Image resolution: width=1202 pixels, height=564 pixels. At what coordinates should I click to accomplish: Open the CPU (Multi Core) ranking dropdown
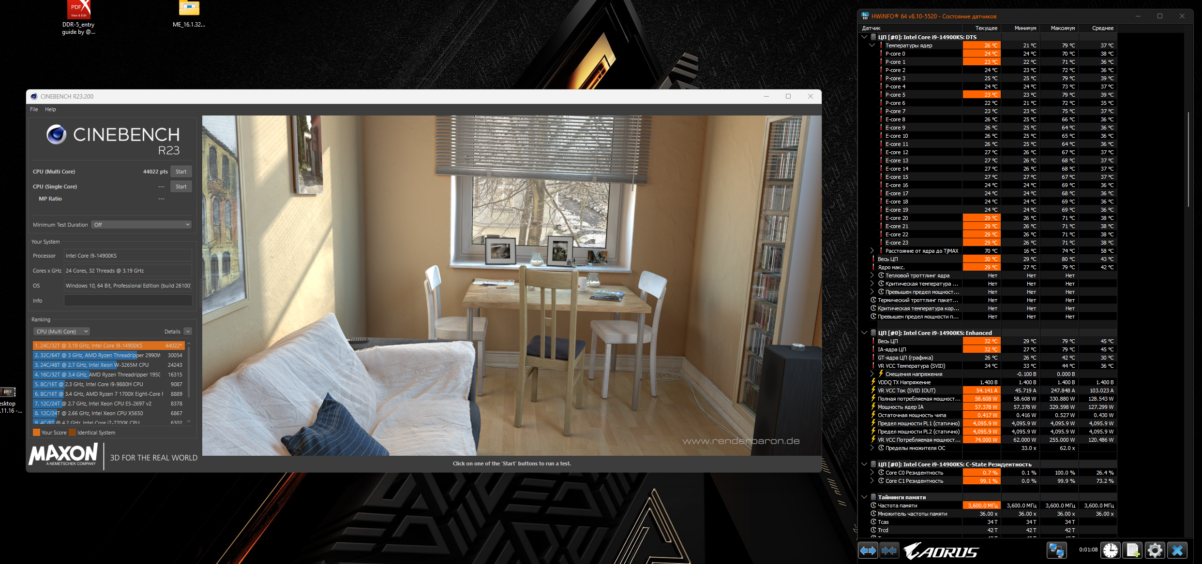coord(62,332)
